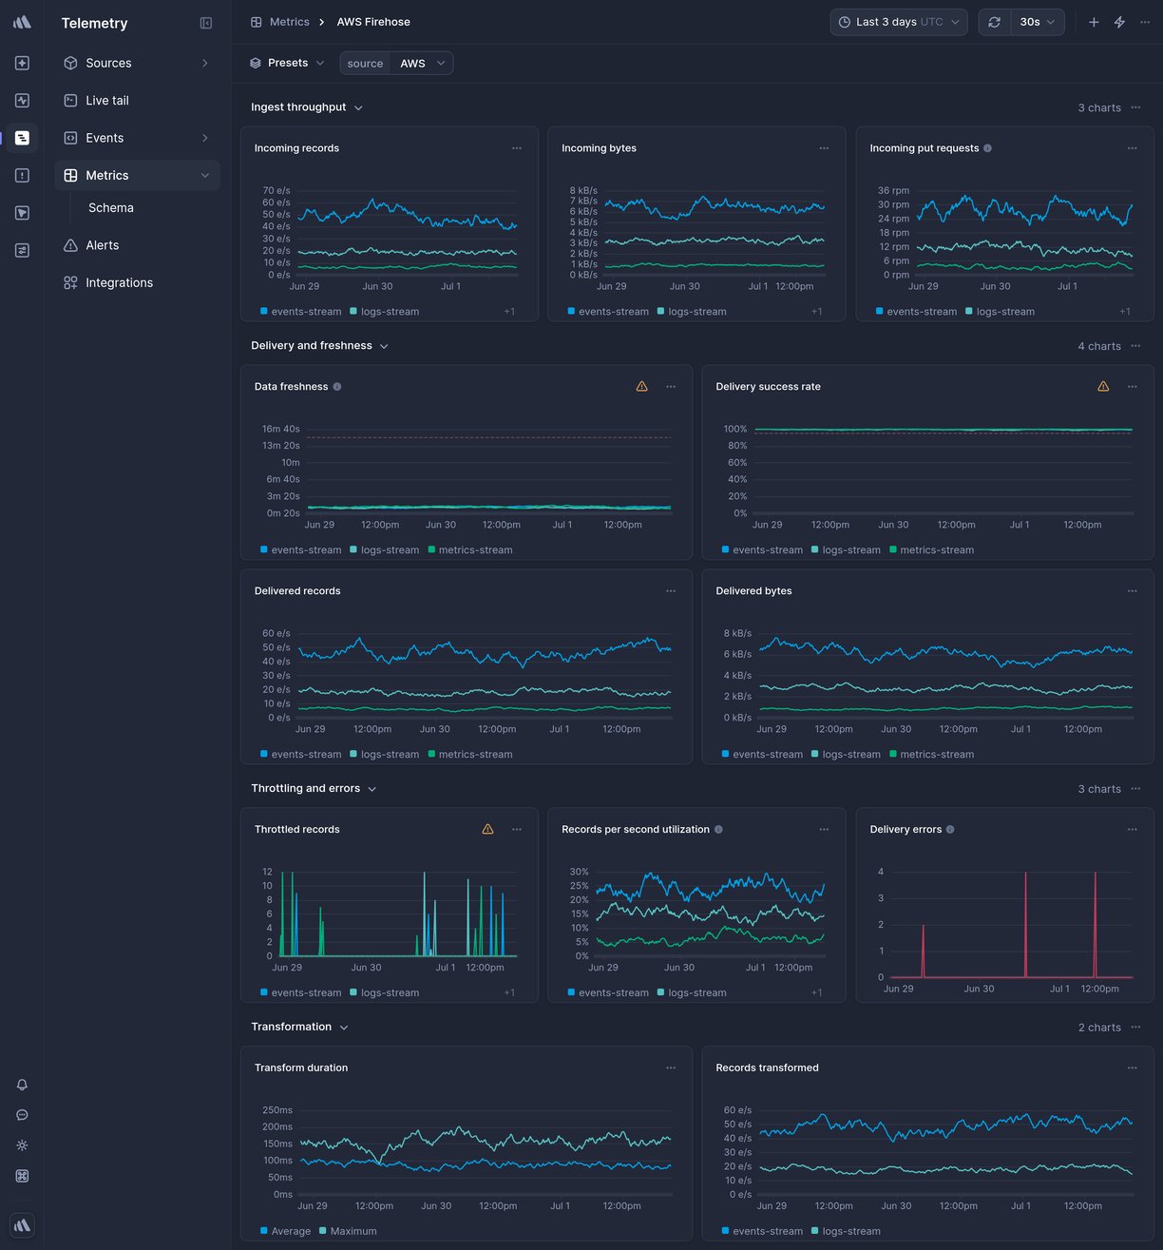1163x1250 pixels.
Task: Click Throttled records warning icon
Action: coord(487,830)
